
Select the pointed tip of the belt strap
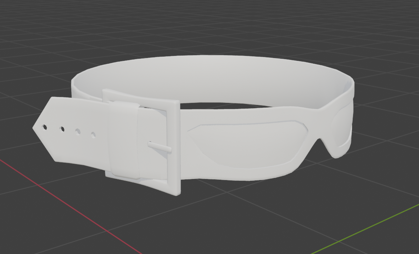click(x=36, y=128)
